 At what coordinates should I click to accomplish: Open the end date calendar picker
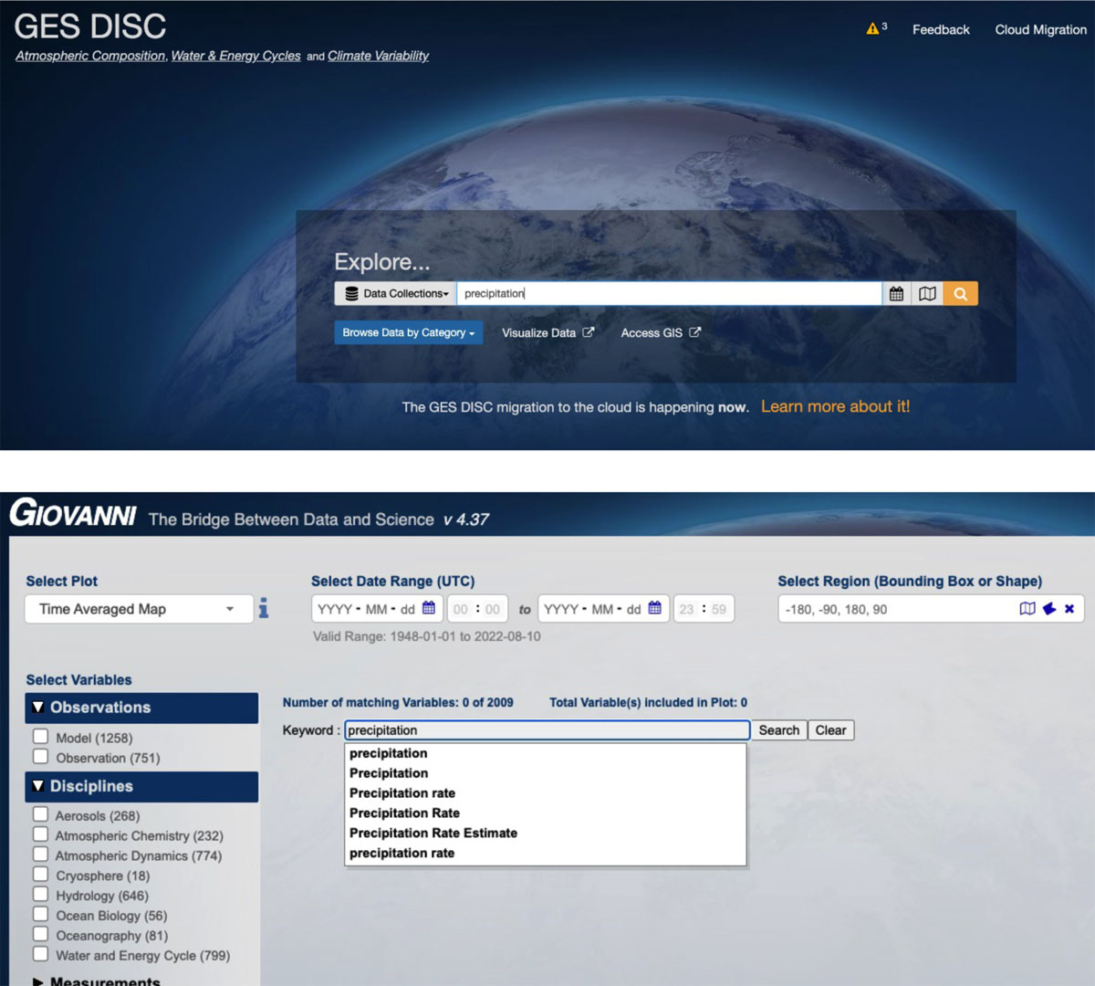654,609
